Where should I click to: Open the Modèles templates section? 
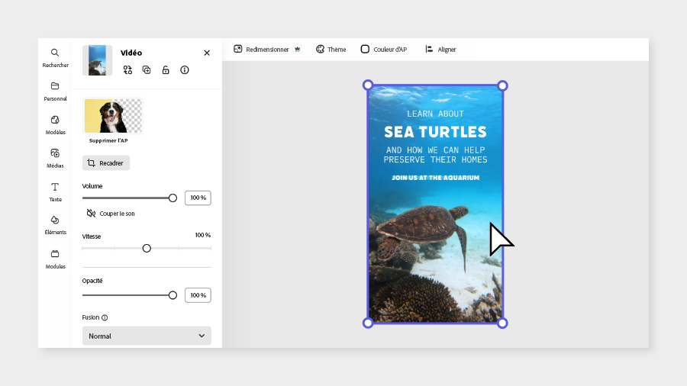coord(55,125)
